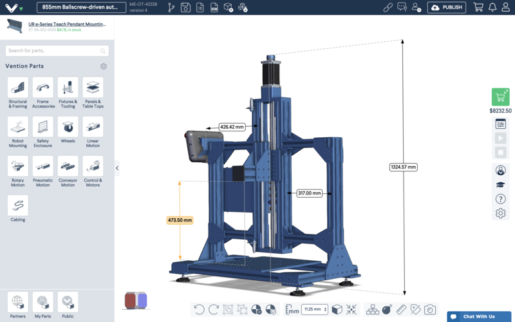Open the assembly hierarchy tree icon
The width and height of the screenshot is (515, 322).
click(x=373, y=310)
